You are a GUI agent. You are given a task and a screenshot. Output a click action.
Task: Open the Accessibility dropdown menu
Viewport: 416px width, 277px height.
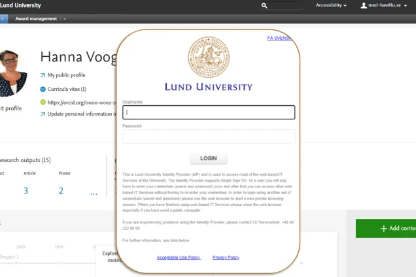point(331,5)
